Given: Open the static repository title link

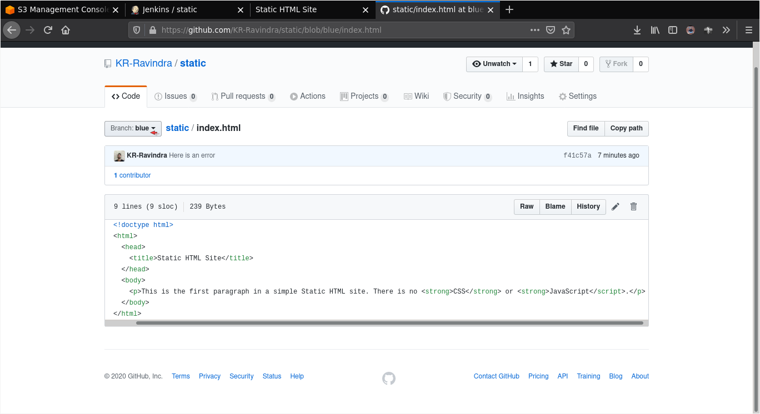Looking at the screenshot, I should (x=193, y=63).
